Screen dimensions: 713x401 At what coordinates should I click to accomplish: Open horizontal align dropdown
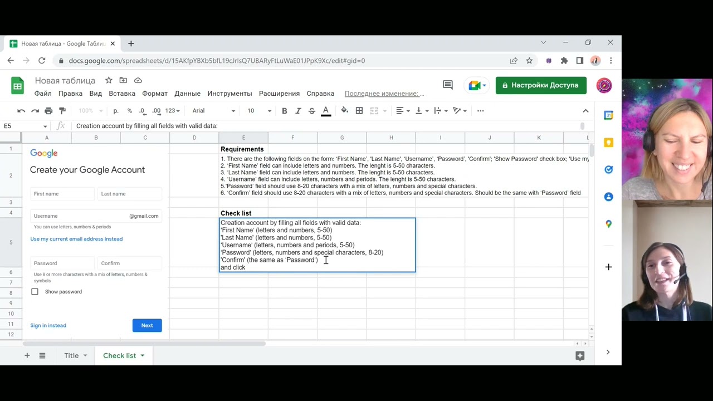(x=403, y=111)
